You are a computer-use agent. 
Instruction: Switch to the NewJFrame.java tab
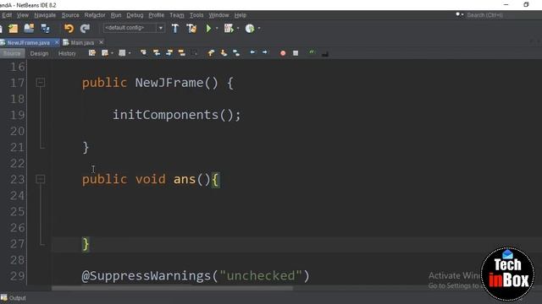point(28,43)
